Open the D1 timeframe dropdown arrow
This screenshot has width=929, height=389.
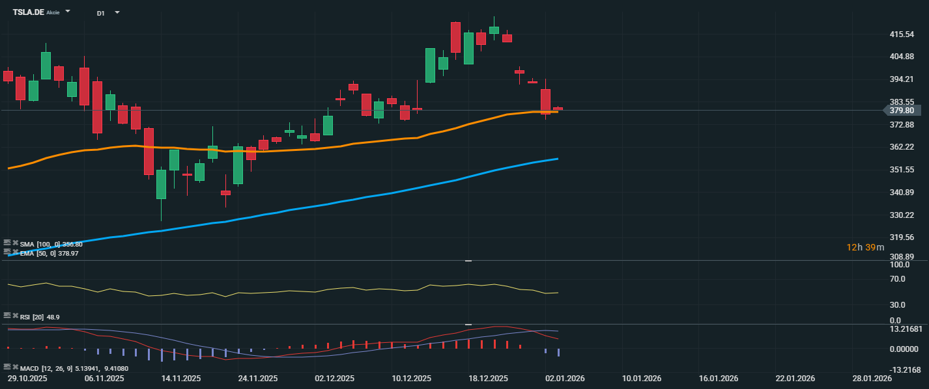[117, 12]
